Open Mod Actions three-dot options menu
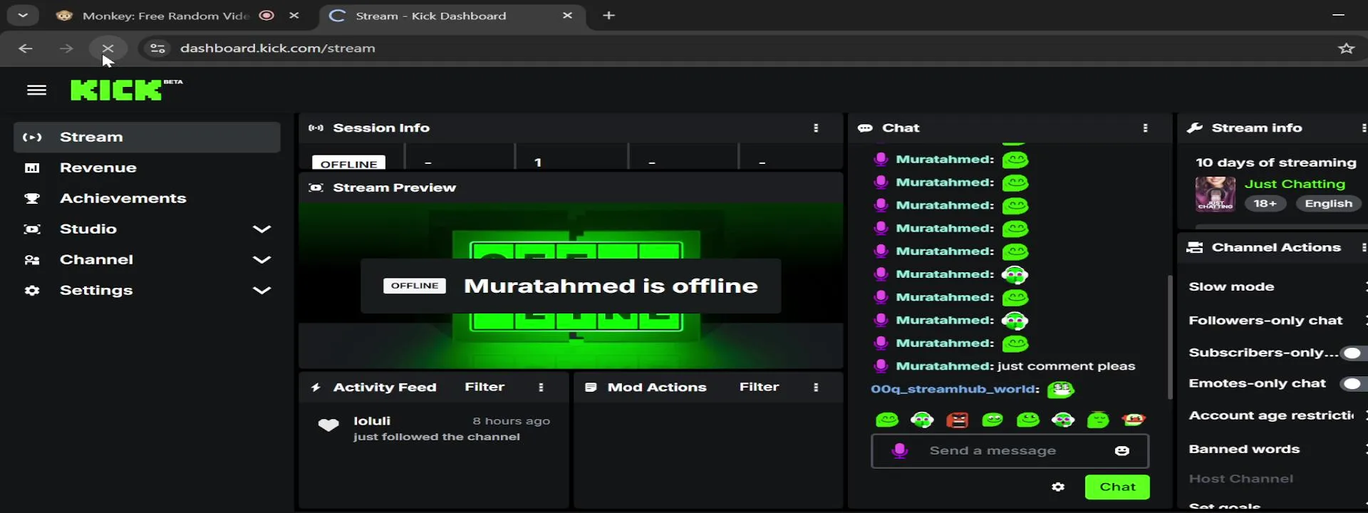Screen dimensions: 1368x513 816,388
